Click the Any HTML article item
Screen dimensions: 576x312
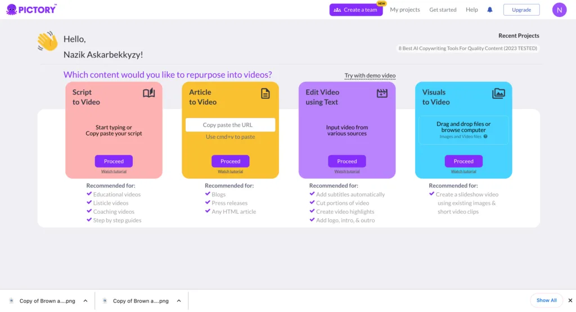tap(233, 212)
